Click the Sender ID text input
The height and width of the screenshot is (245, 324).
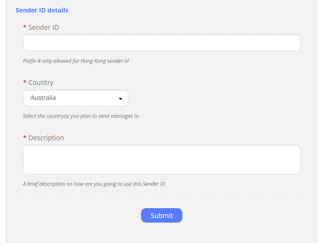tap(162, 43)
